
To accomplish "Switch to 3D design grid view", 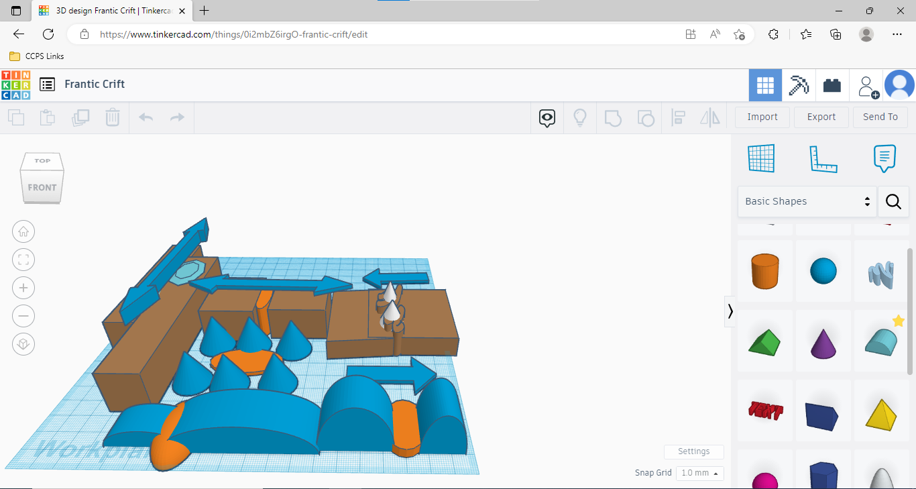I will point(765,85).
